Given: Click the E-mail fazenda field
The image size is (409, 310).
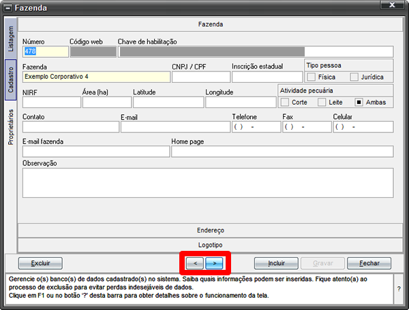Looking at the screenshot, I should [x=96, y=152].
